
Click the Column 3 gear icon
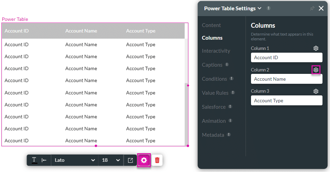tap(316, 91)
